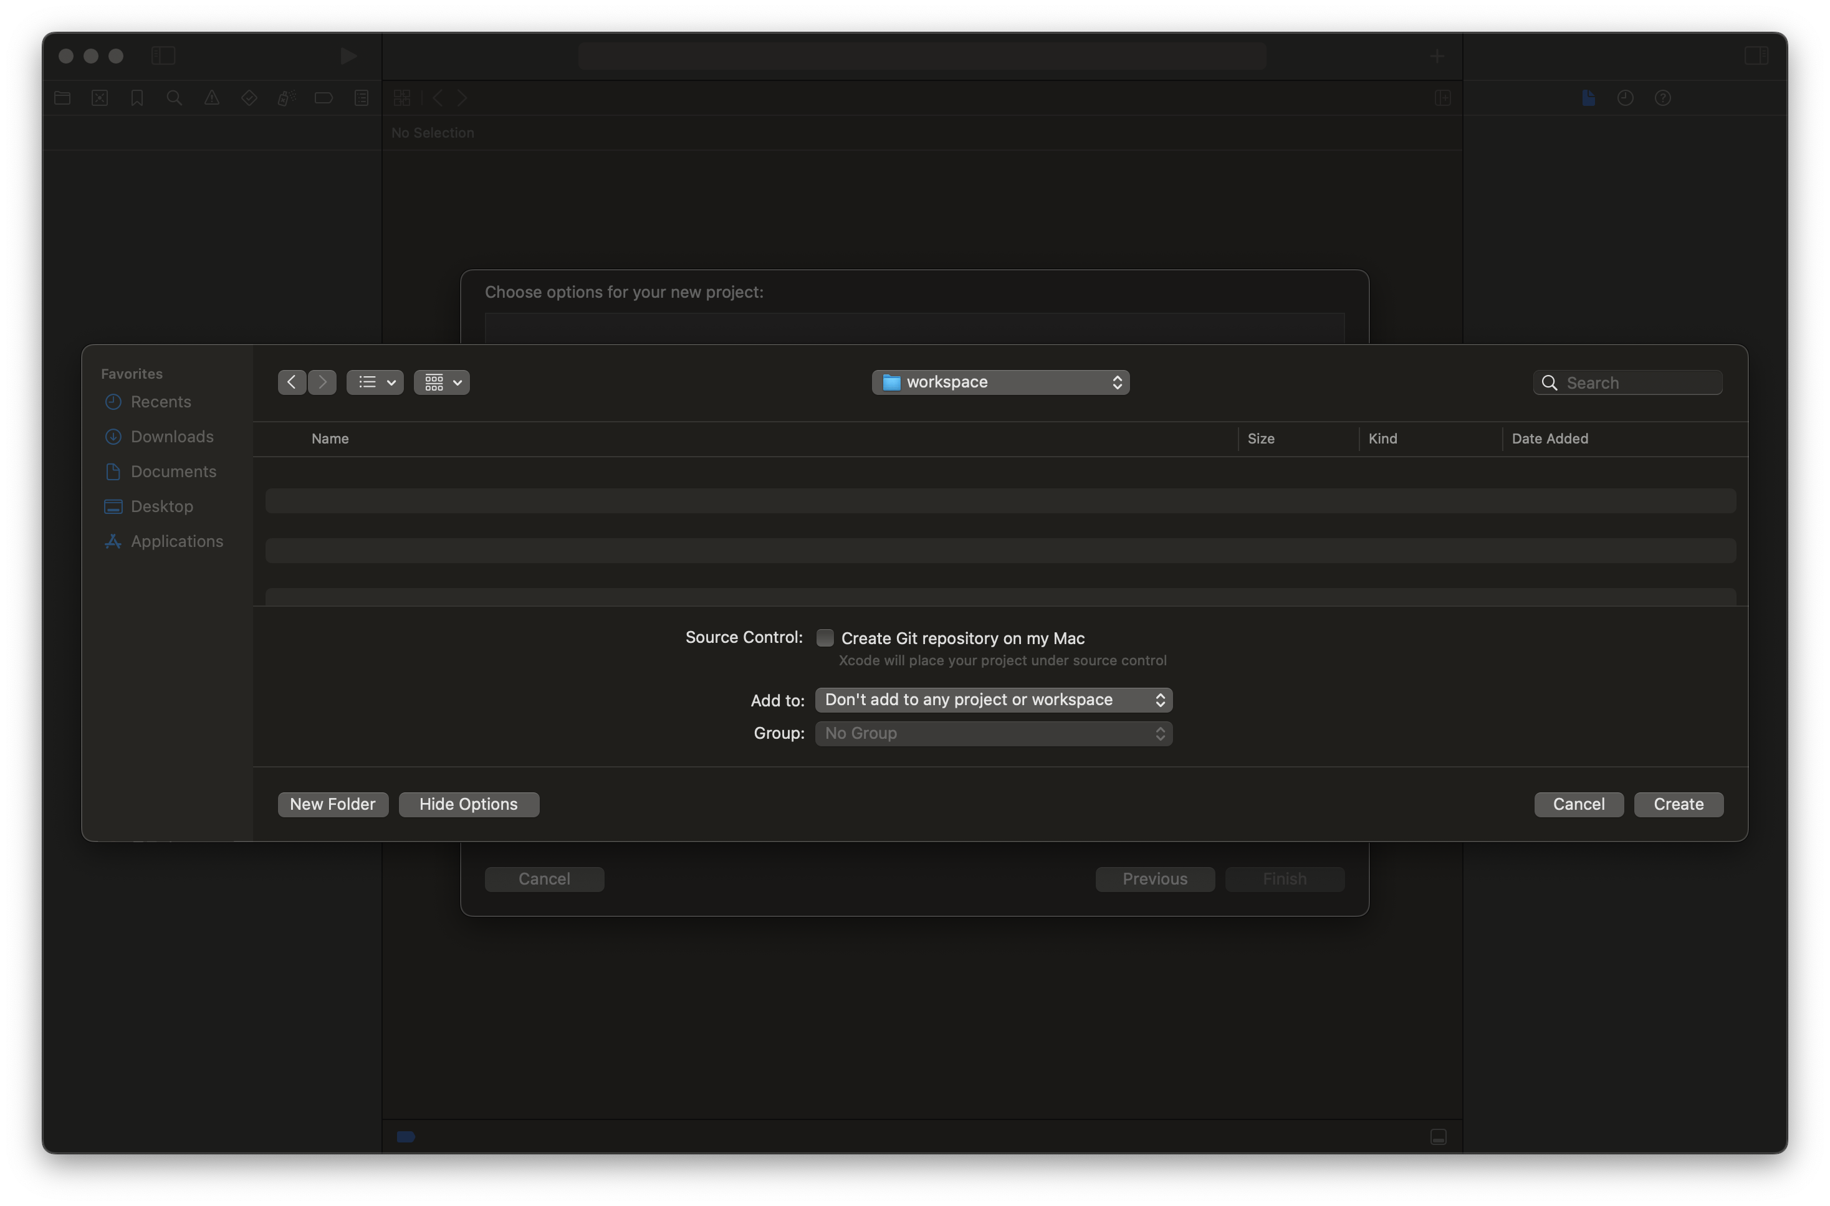Check Create Git repository on my Mac

(825, 638)
